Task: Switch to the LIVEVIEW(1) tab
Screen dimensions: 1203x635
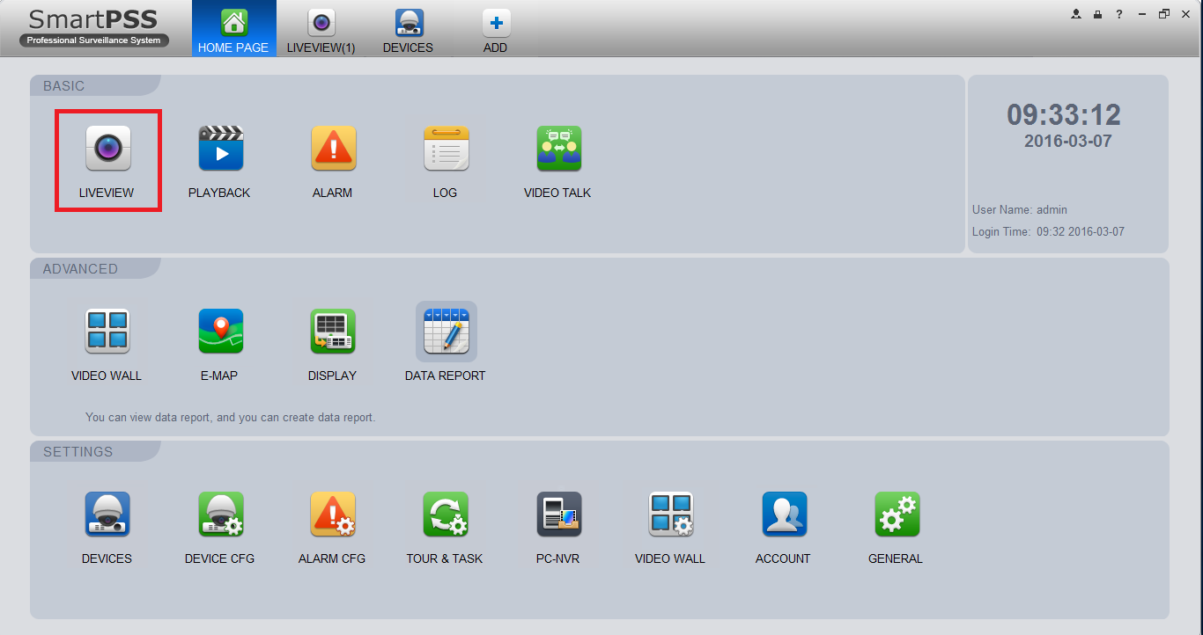Action: click(321, 29)
